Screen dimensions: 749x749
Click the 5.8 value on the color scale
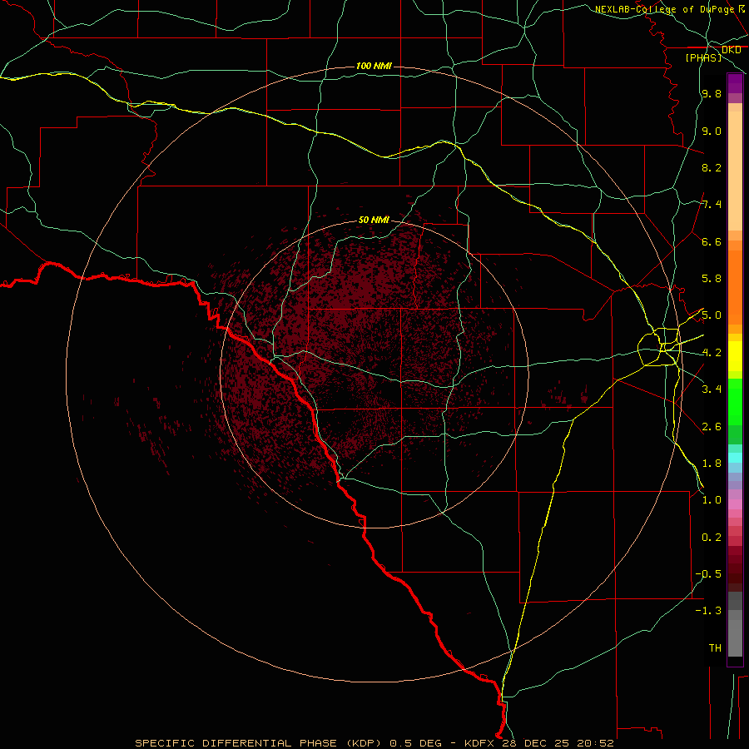[712, 279]
